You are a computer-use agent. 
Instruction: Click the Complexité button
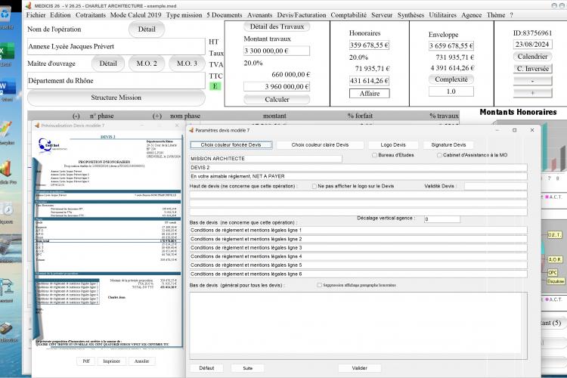pos(451,79)
